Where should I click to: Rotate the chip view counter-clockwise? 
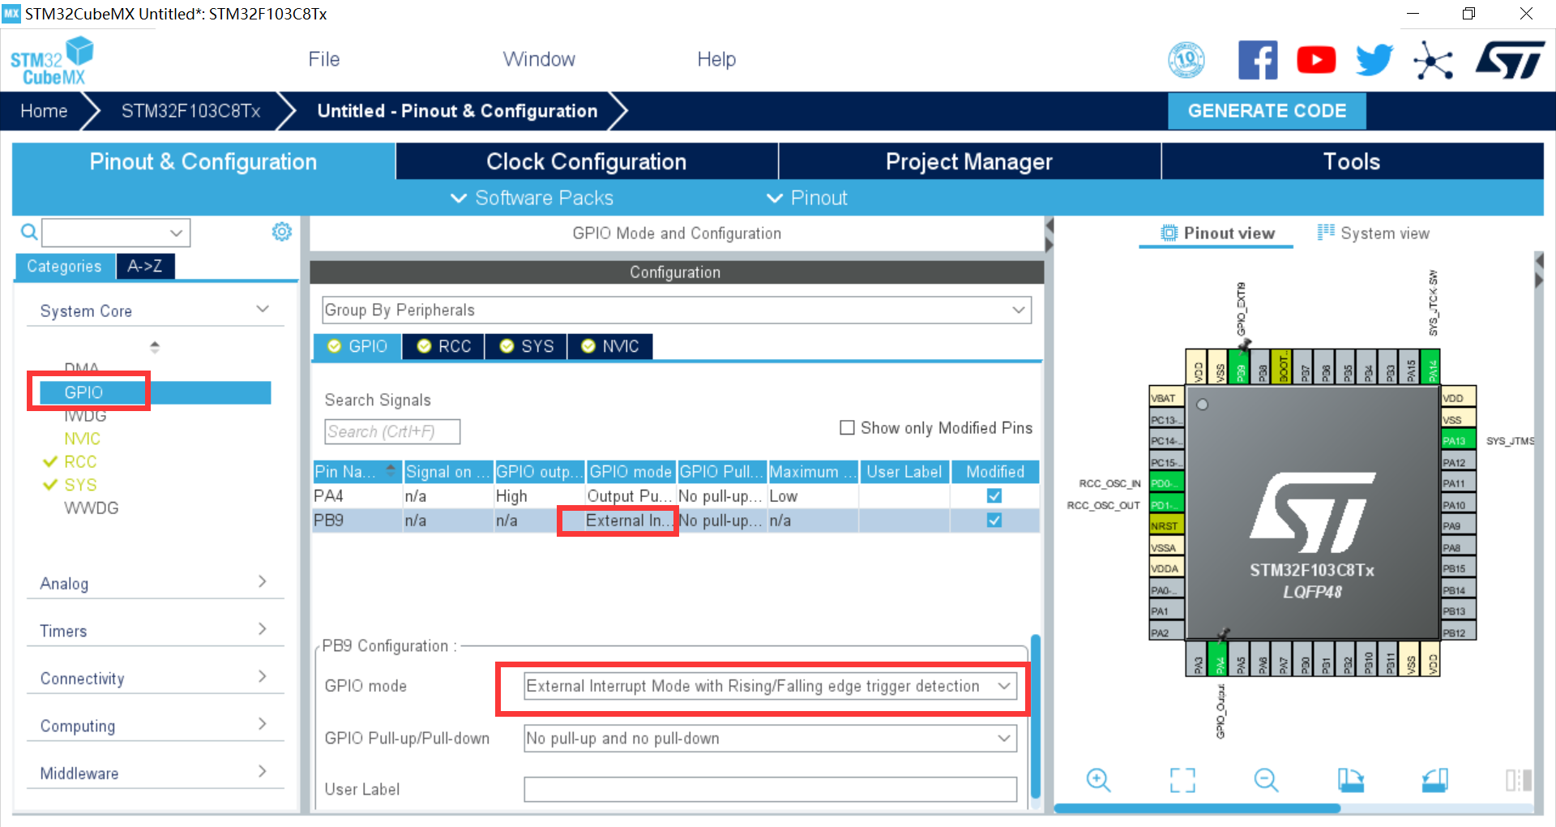[1434, 780]
